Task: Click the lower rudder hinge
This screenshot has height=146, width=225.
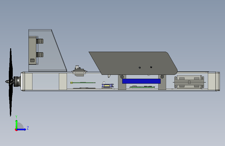Action: pyautogui.click(x=40, y=55)
